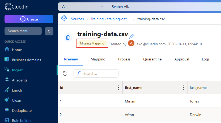
Task: Open the first_name column options menu
Action: 184,88
